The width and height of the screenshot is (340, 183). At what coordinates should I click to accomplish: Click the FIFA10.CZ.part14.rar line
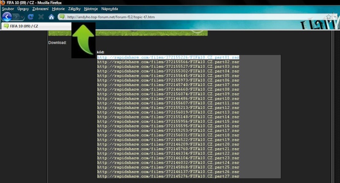point(168,117)
